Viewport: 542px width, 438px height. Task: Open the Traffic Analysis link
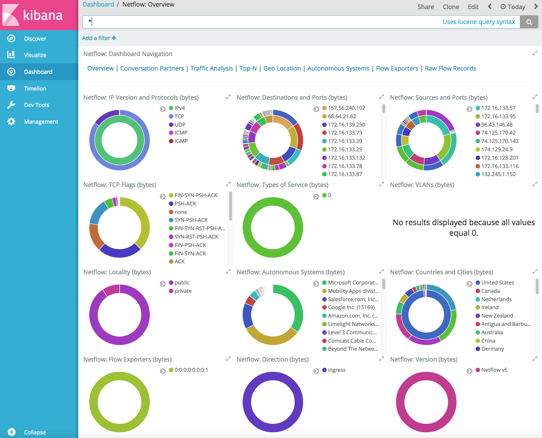tap(211, 68)
